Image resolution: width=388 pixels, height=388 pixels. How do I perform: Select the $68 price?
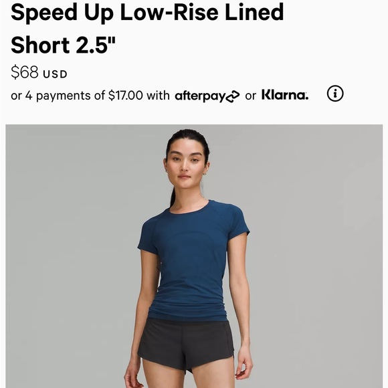pos(25,72)
